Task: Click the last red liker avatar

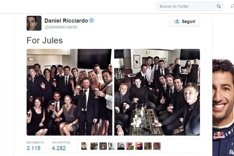Action: pos(157,146)
